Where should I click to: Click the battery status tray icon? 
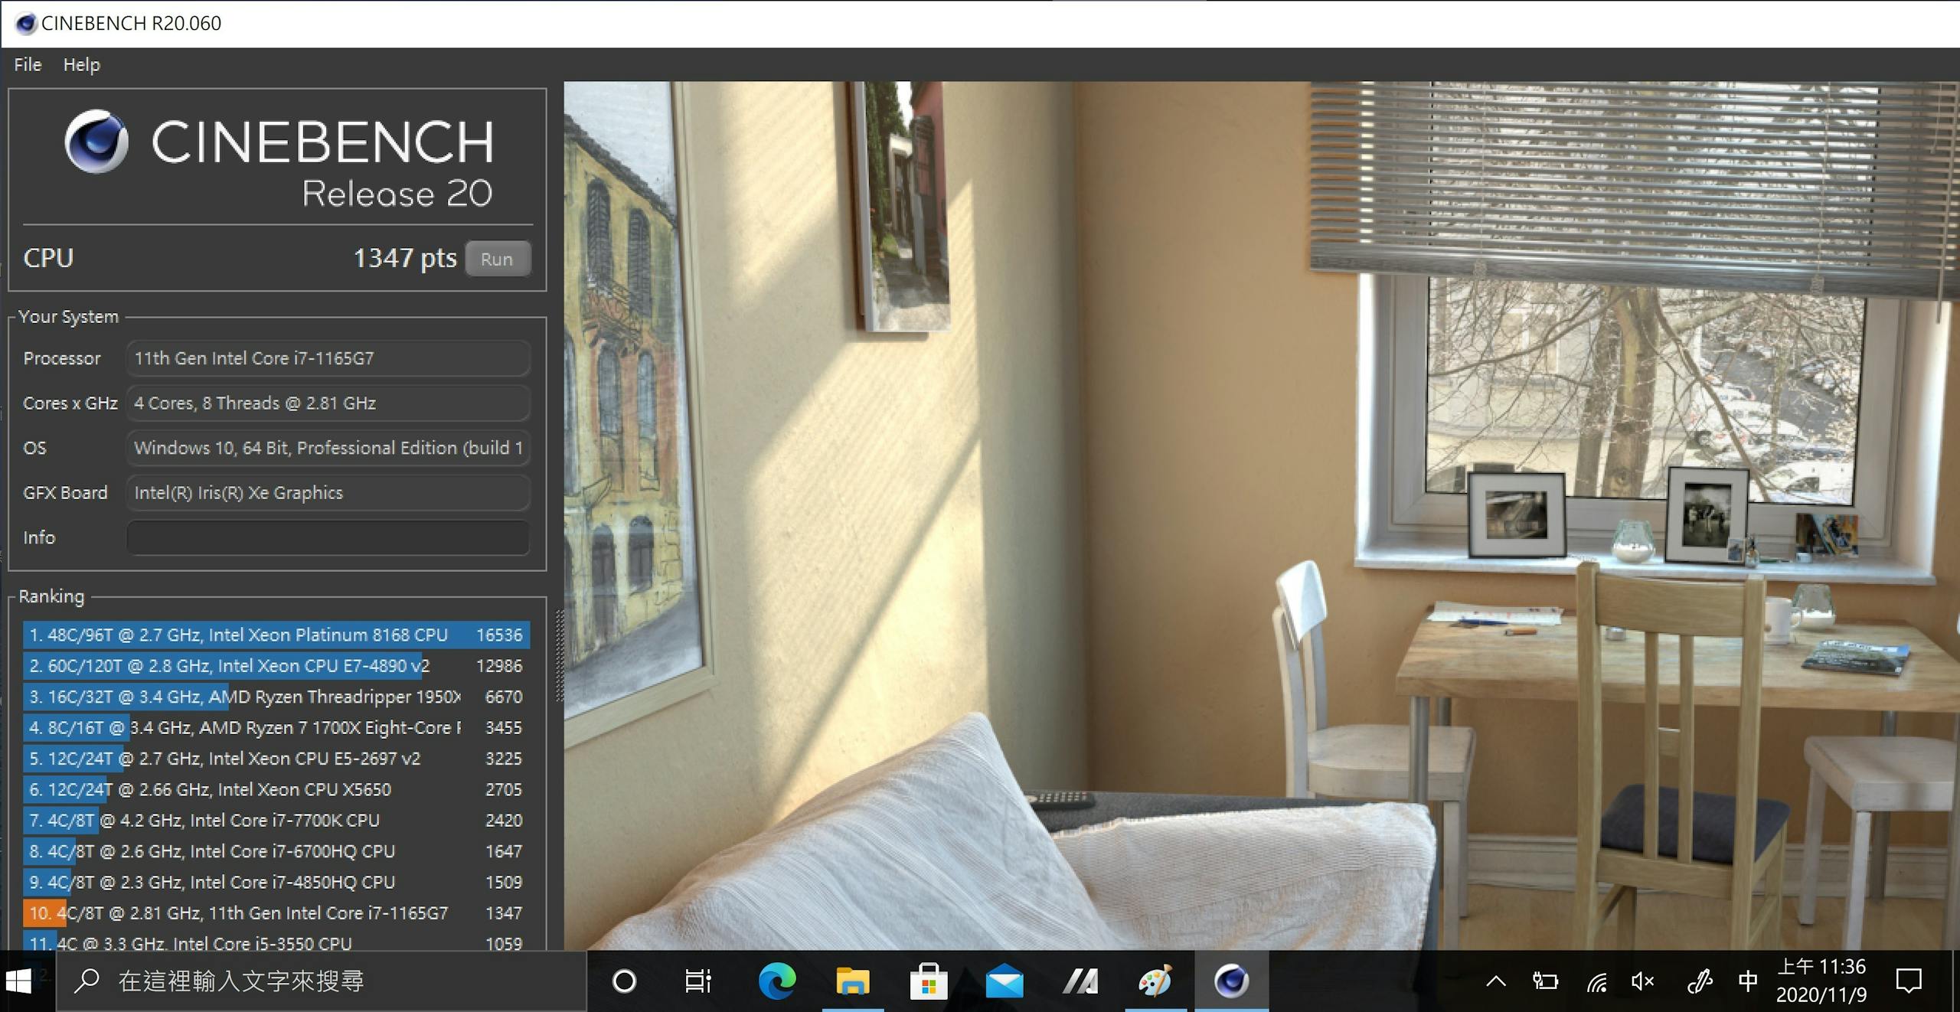(1545, 981)
